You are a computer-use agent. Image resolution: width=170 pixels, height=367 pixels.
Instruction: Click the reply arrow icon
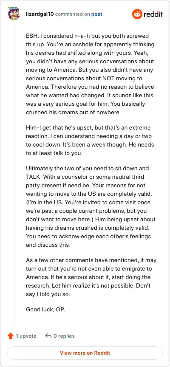tap(48, 336)
